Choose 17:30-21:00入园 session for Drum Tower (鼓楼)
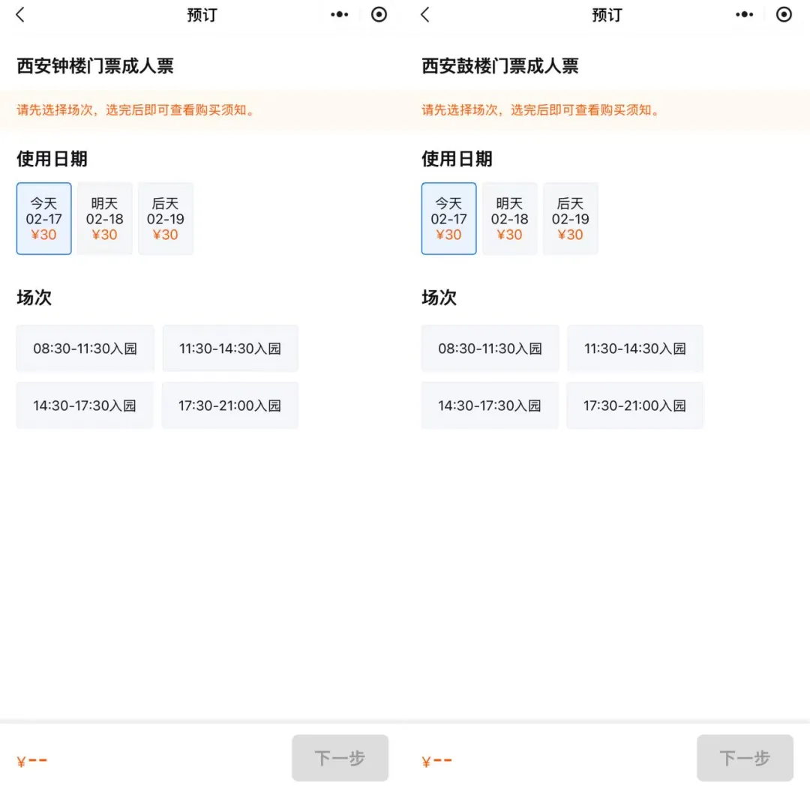Viewport: 810px width, 791px height. (635, 406)
